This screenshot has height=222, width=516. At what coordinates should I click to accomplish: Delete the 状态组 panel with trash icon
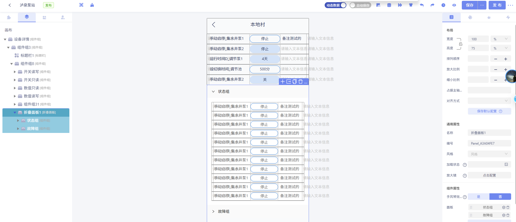[508, 207]
